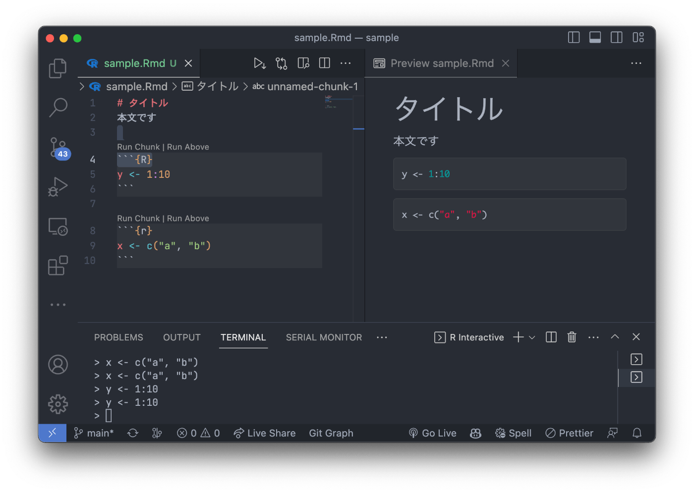The height and width of the screenshot is (493, 694).
Task: Open the タイトル breadcrumb section
Action: pyautogui.click(x=210, y=87)
